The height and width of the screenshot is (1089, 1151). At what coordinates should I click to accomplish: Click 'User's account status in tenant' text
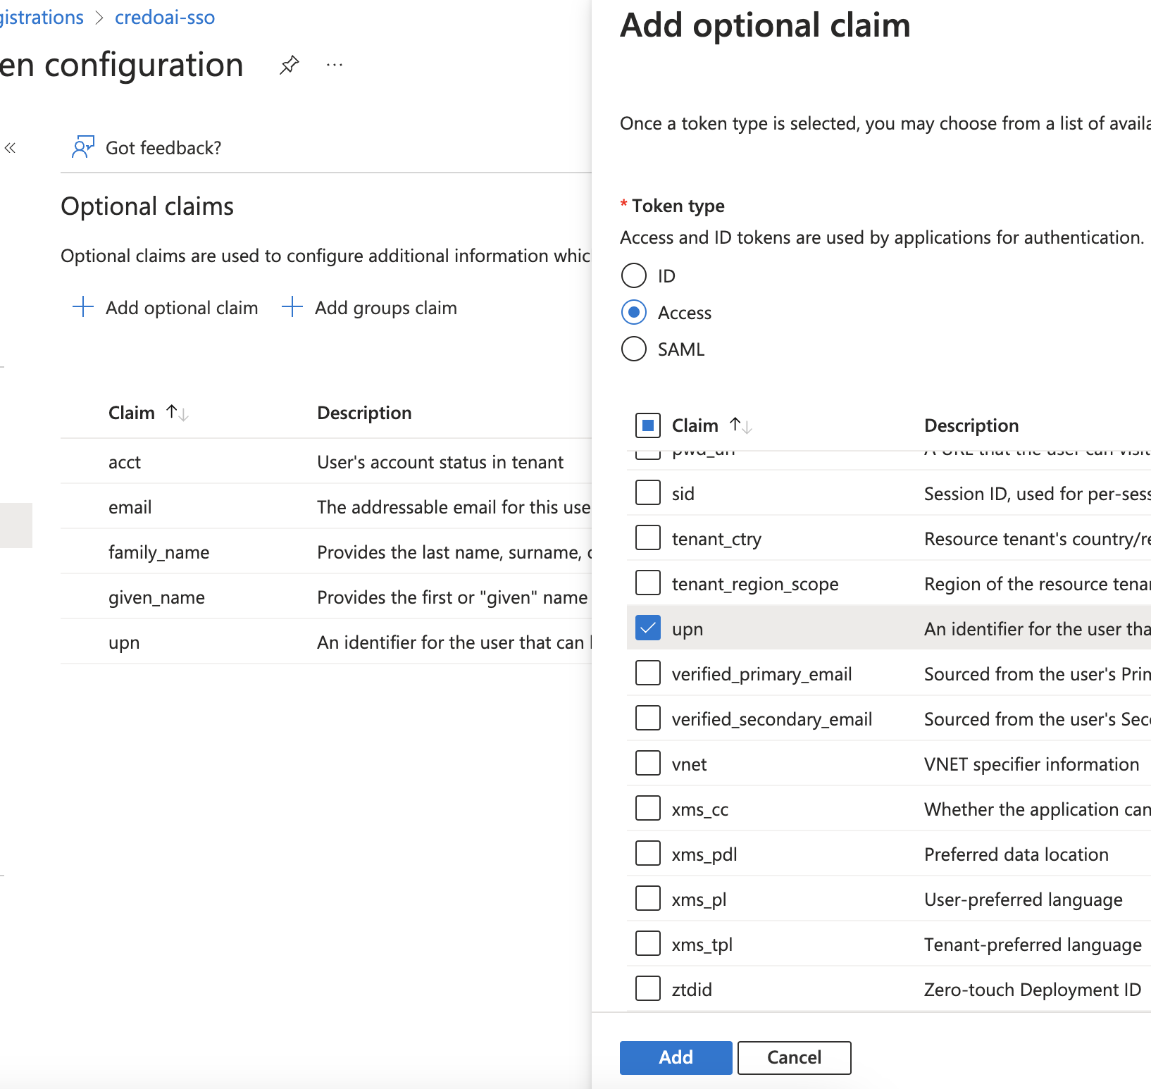click(x=440, y=462)
